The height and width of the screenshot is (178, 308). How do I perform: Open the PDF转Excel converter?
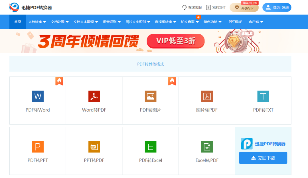pyautogui.click(x=150, y=151)
